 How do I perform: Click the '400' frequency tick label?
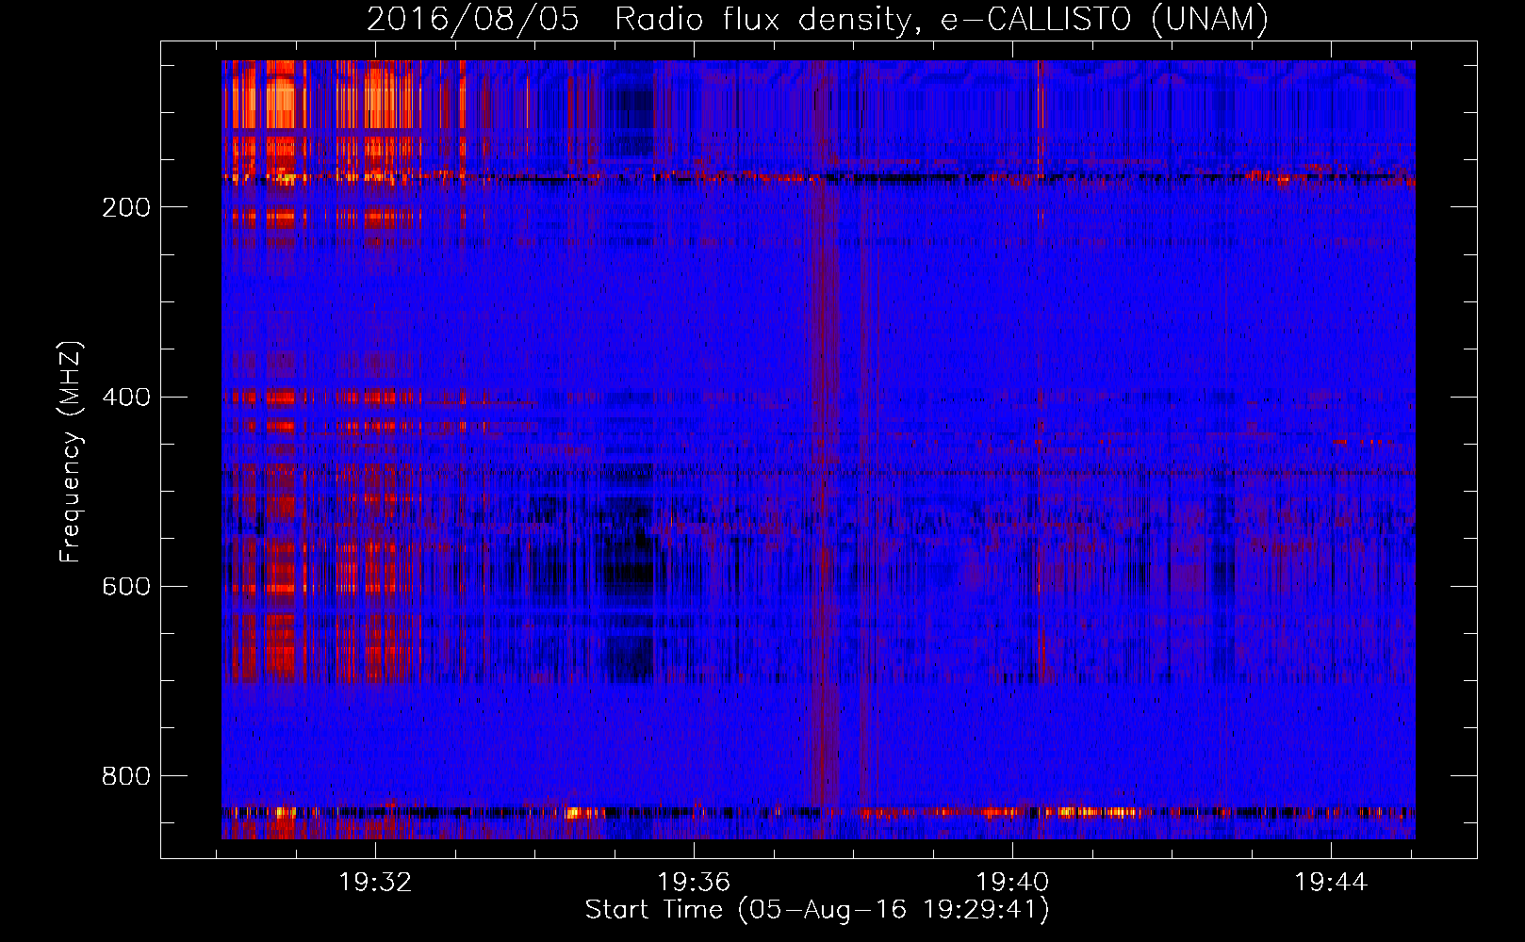coord(126,397)
